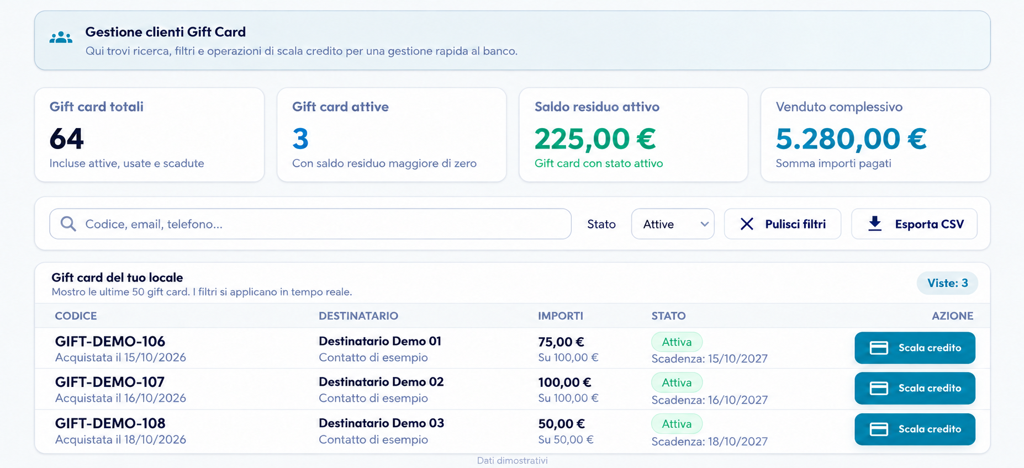The height and width of the screenshot is (468, 1024).
Task: Click card icon in GIFT-DEMO-108 row
Action: point(879,429)
